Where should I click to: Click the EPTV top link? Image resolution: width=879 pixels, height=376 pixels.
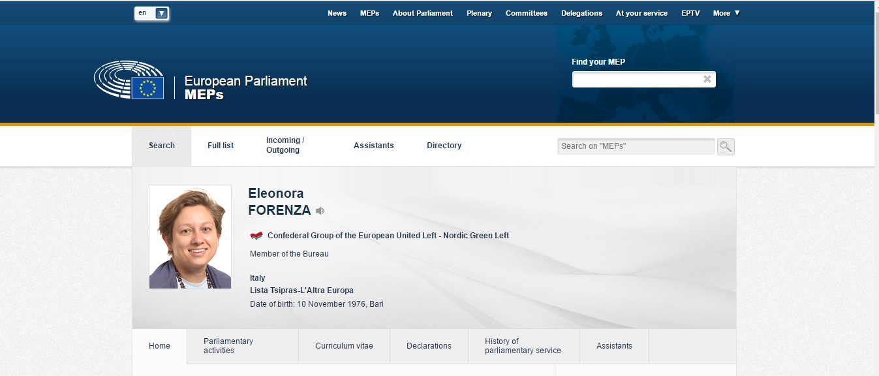[x=690, y=13]
